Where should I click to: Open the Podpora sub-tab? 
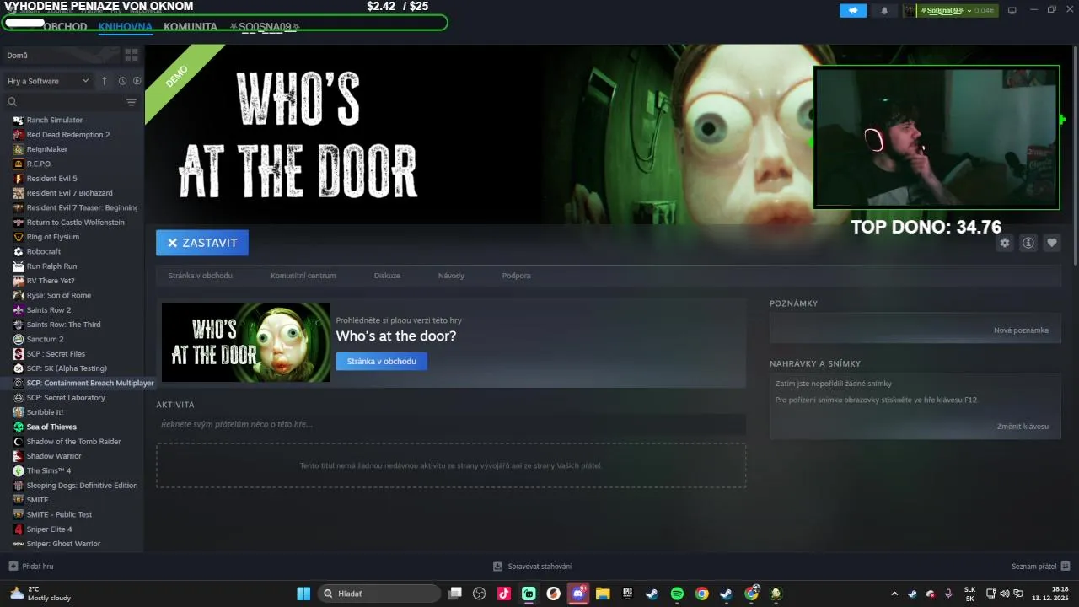tap(517, 276)
